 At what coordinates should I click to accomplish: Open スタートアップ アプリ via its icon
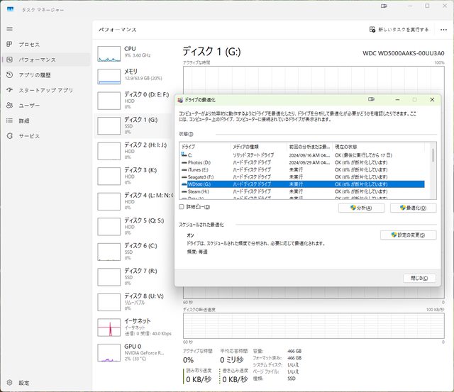[x=10, y=90]
